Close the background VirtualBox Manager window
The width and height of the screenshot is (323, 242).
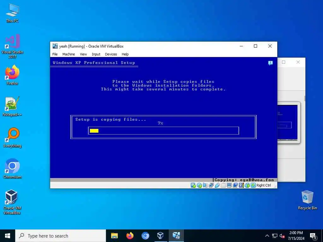pos(298,62)
